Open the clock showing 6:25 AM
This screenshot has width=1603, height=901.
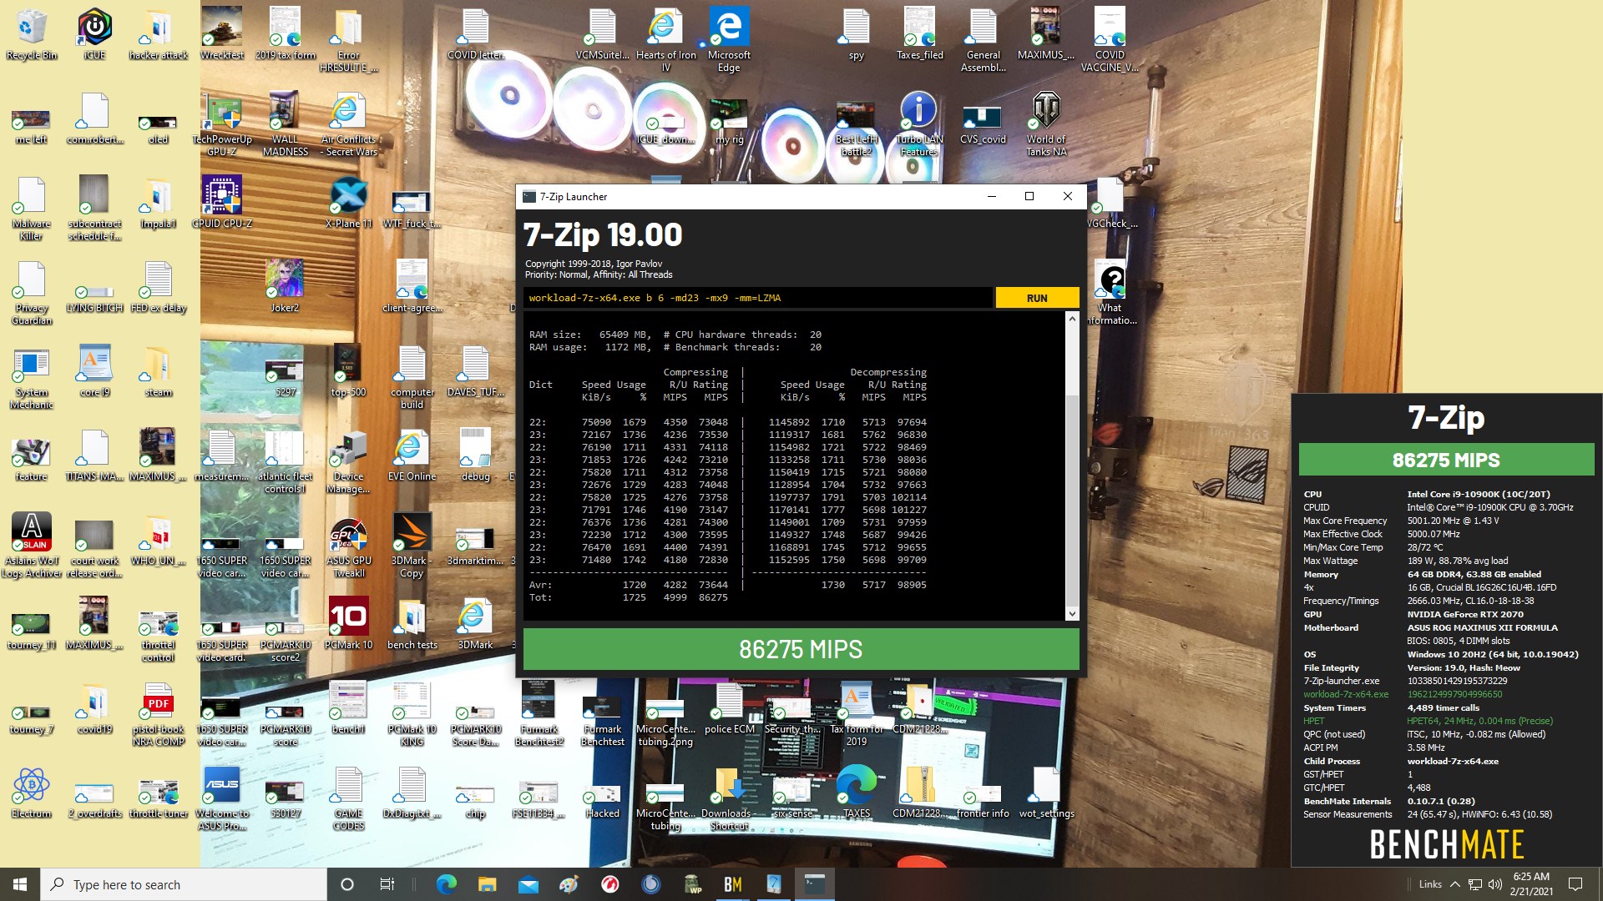tap(1531, 884)
